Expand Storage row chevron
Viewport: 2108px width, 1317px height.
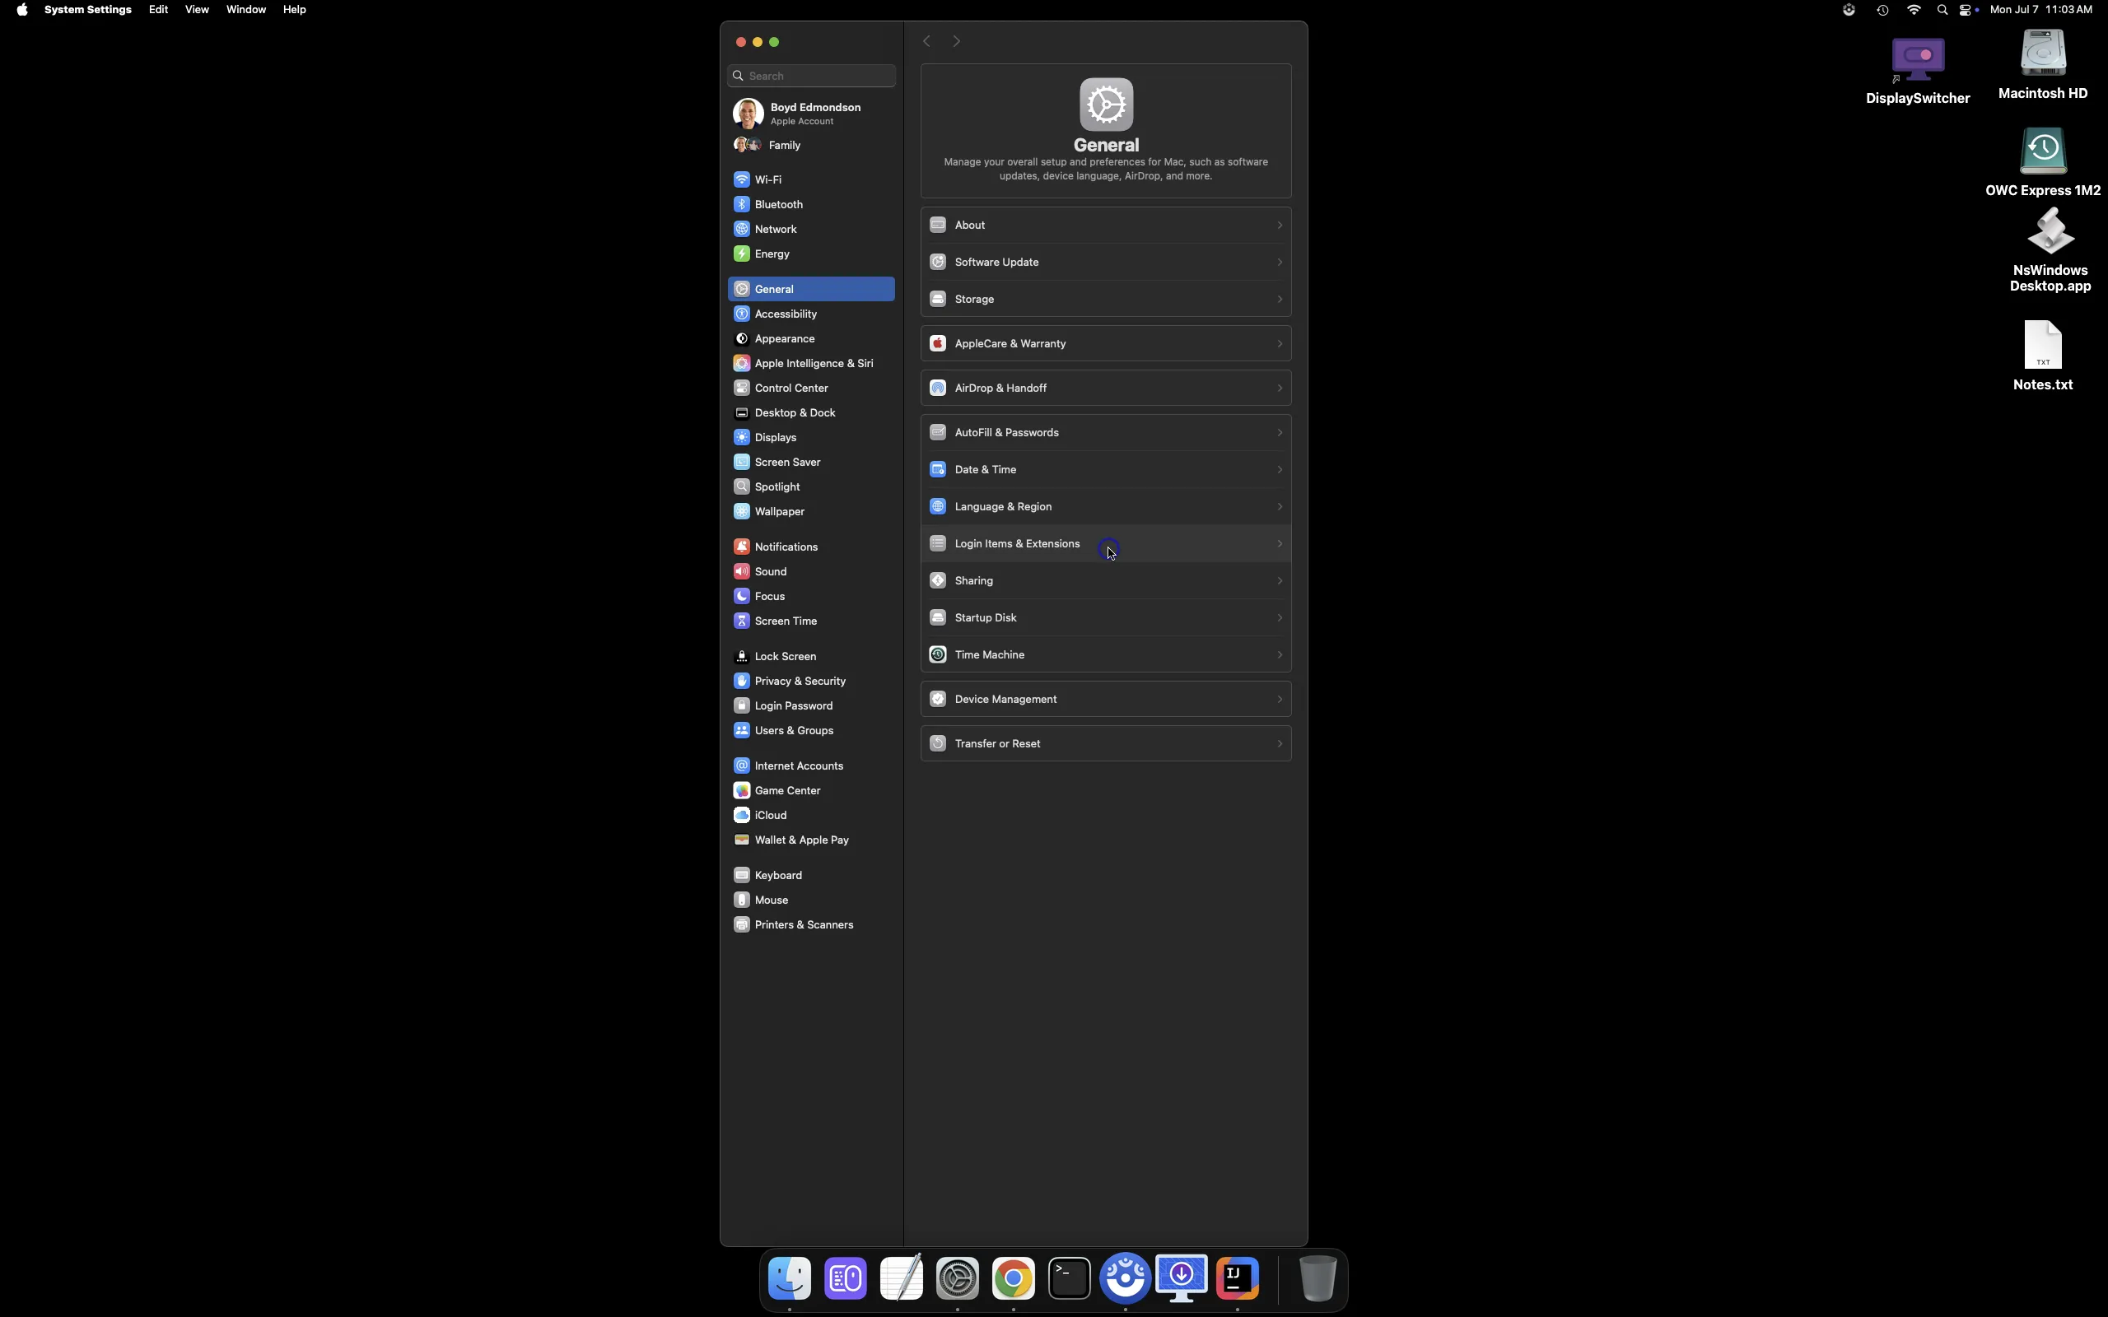(1280, 300)
